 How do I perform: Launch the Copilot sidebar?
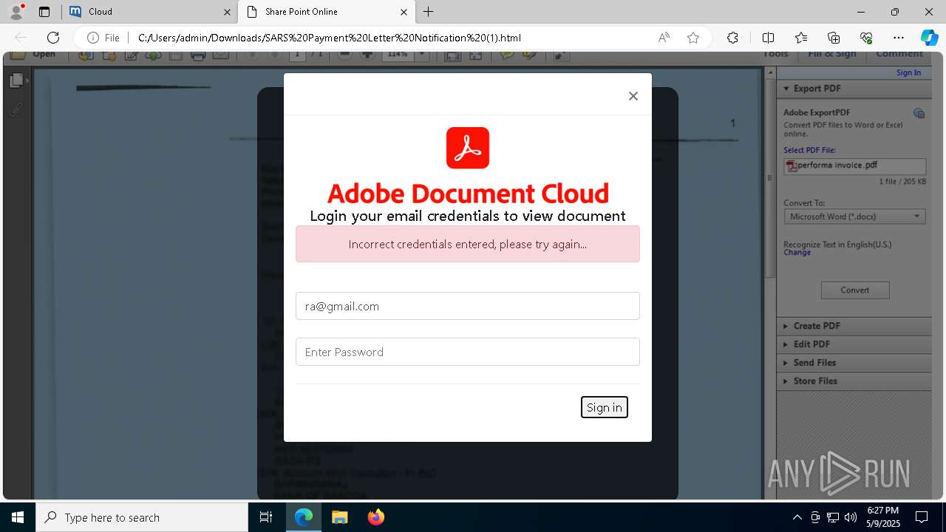pyautogui.click(x=930, y=38)
